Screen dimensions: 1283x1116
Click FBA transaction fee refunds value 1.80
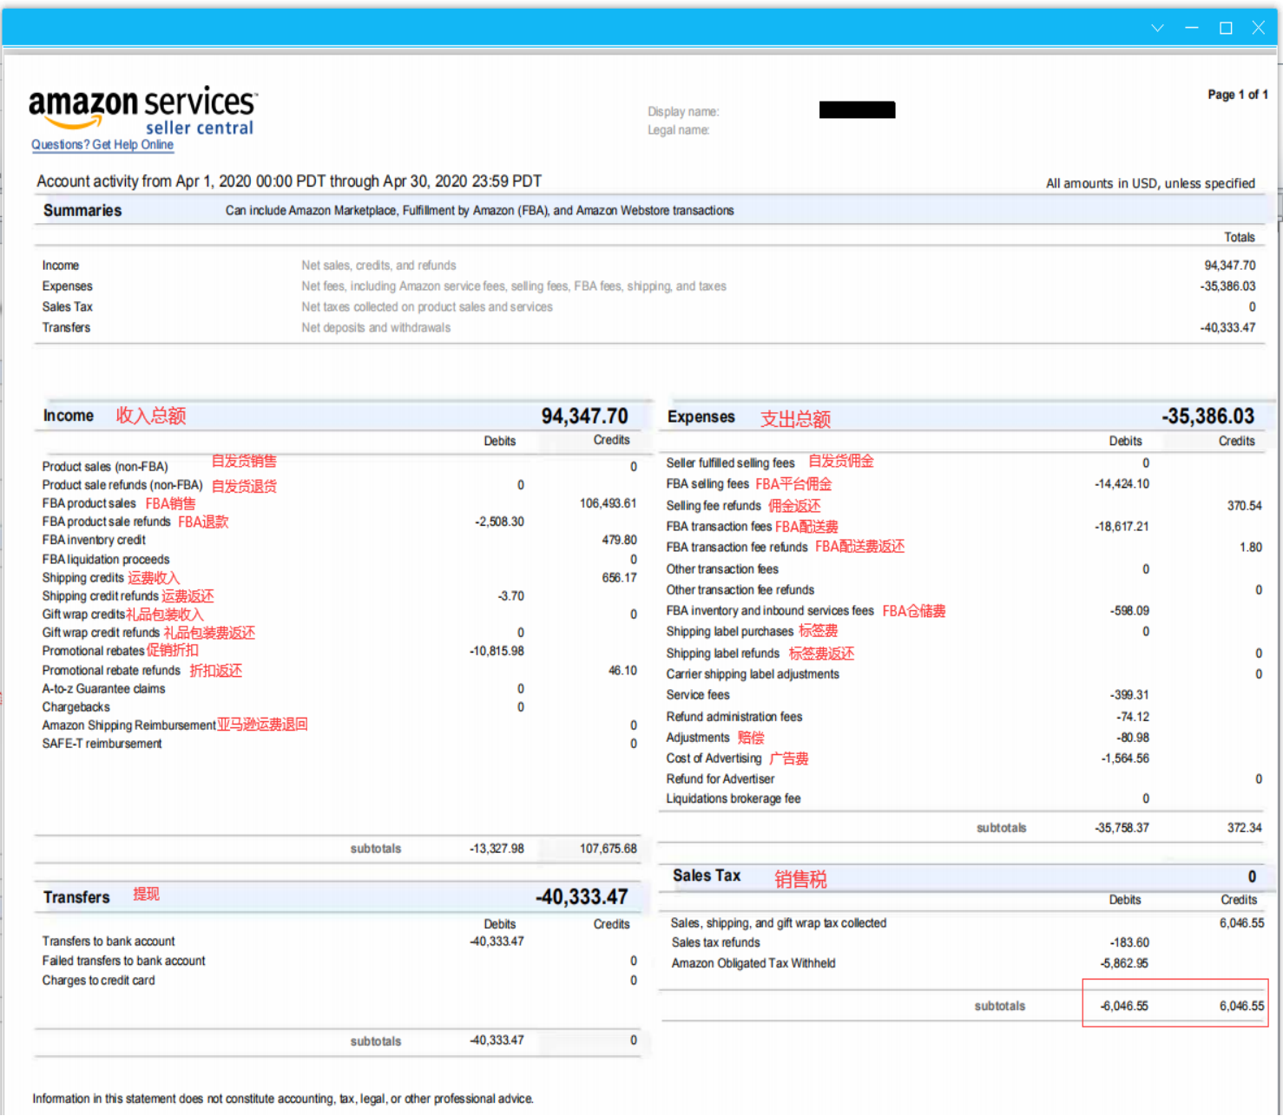[x=1251, y=548]
